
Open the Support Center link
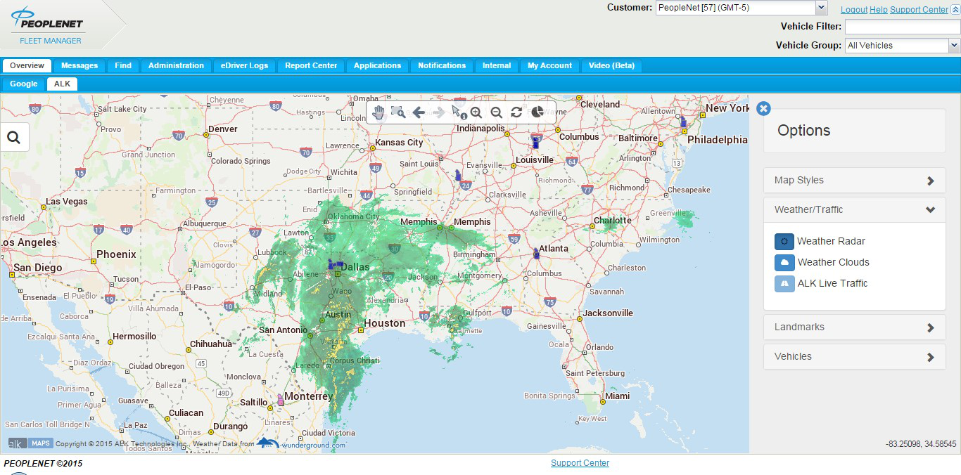tap(919, 9)
